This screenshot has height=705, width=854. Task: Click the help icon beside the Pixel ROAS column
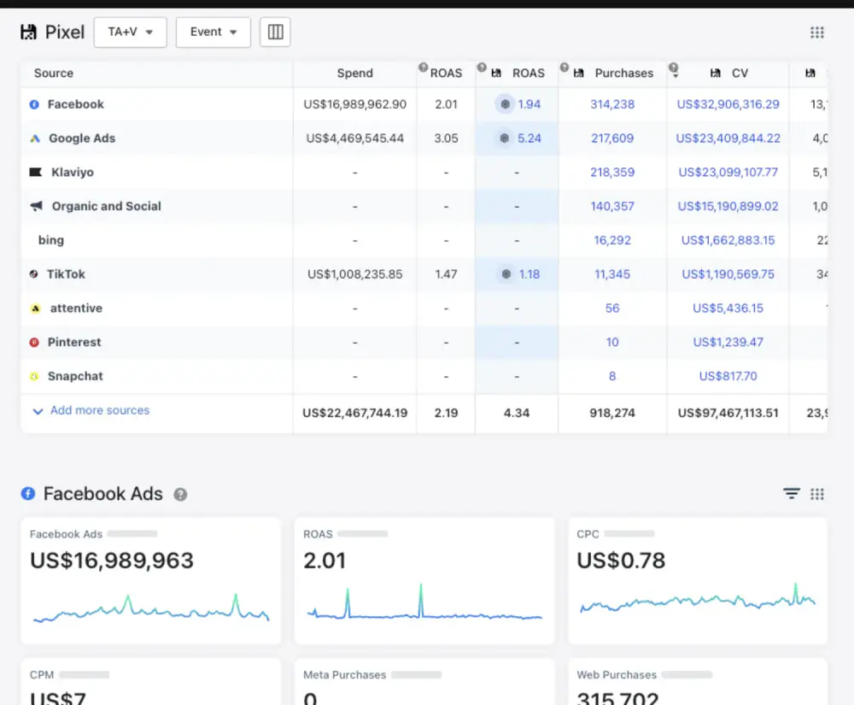(x=482, y=68)
